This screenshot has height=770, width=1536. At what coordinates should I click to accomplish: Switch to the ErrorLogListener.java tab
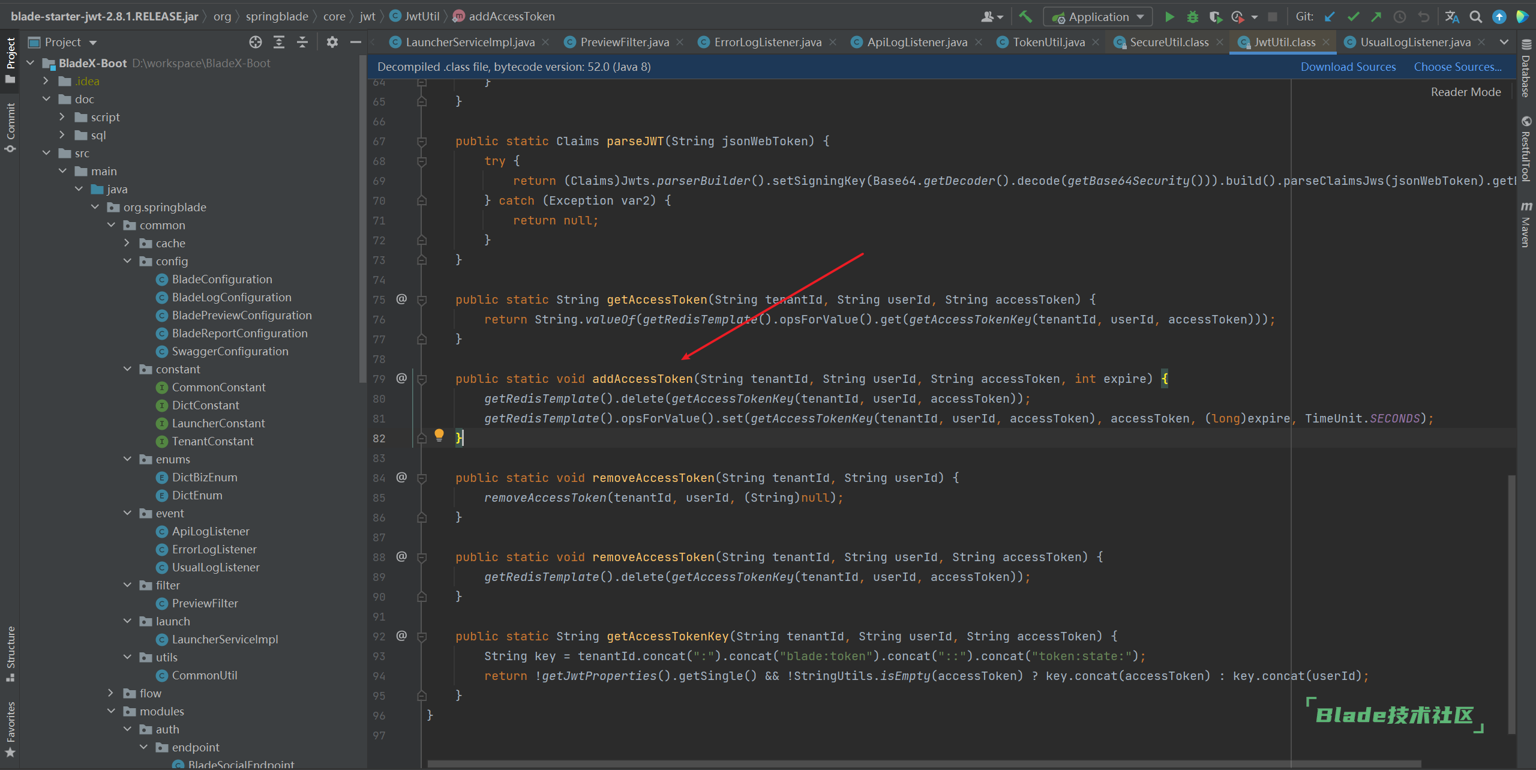pyautogui.click(x=767, y=42)
